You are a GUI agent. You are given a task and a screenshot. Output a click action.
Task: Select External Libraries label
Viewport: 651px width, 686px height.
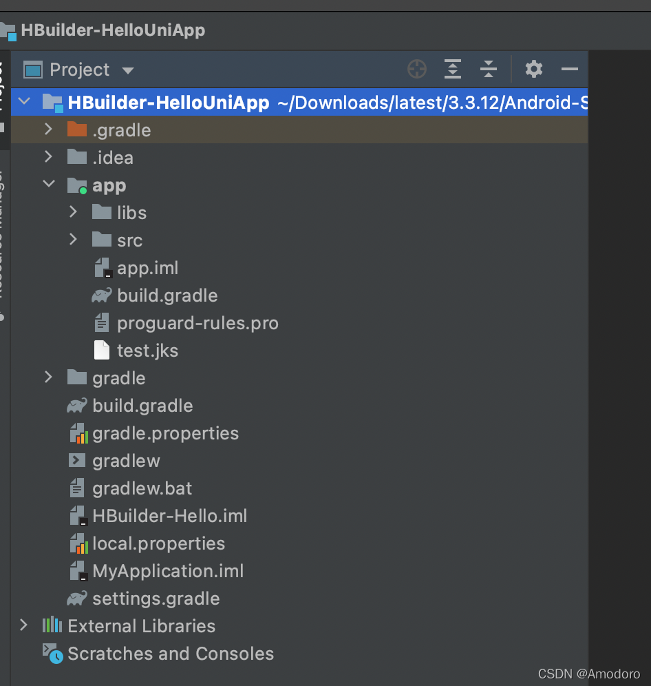pos(142,626)
